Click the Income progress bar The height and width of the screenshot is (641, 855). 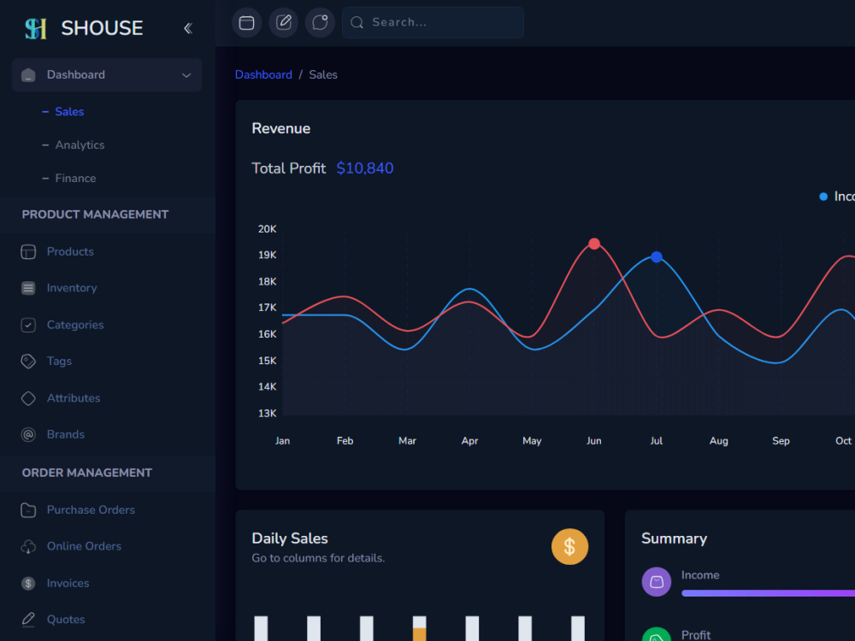tap(768, 593)
